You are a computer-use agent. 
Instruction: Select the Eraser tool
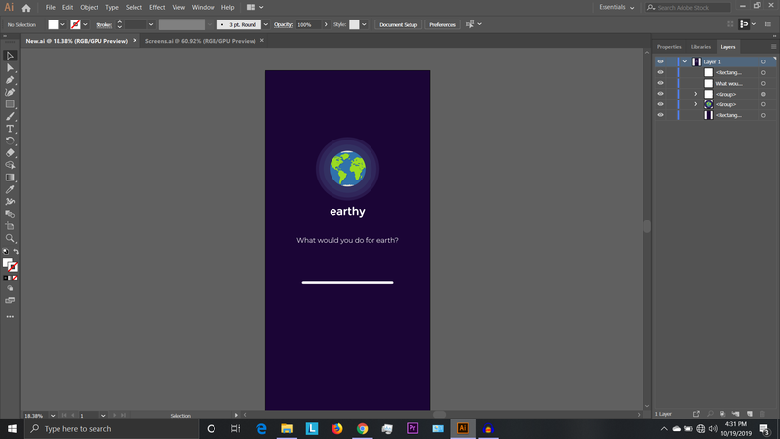point(10,153)
